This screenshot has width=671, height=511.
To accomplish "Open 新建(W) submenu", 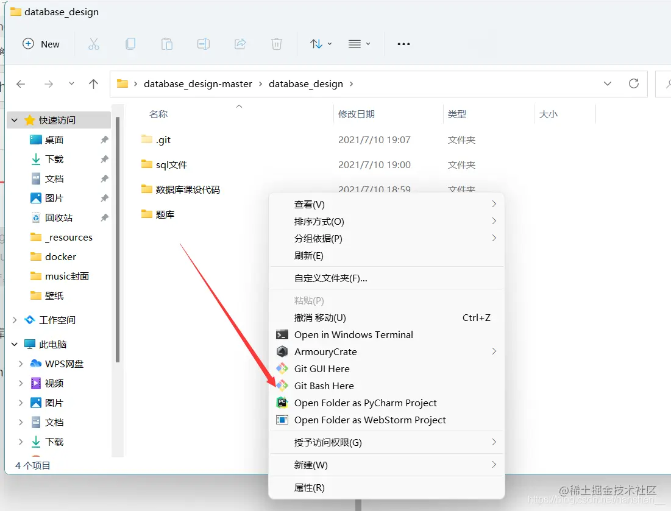I will click(386, 465).
